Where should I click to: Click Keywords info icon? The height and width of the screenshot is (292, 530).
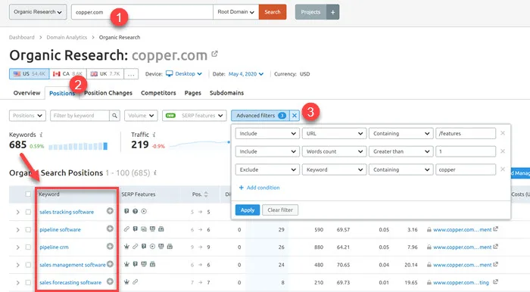pyautogui.click(x=41, y=135)
